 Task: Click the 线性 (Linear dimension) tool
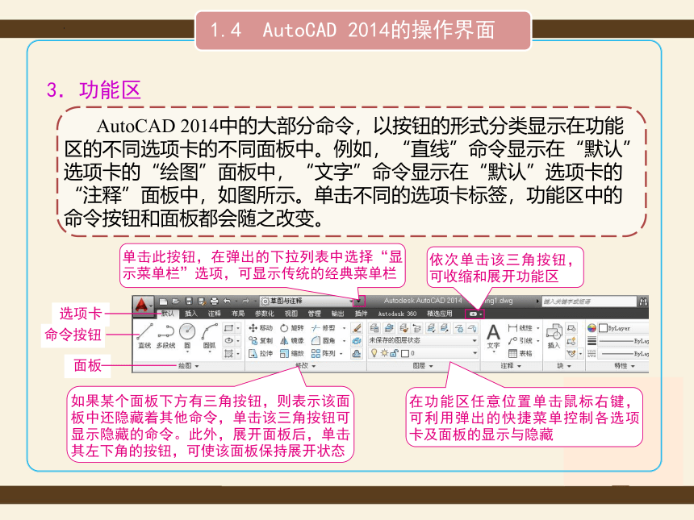(x=520, y=328)
